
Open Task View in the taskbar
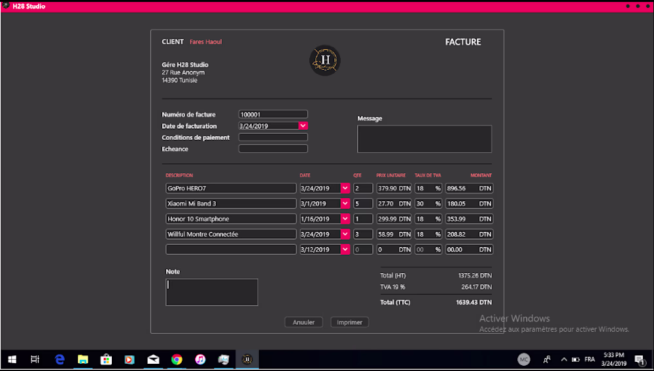coord(35,359)
